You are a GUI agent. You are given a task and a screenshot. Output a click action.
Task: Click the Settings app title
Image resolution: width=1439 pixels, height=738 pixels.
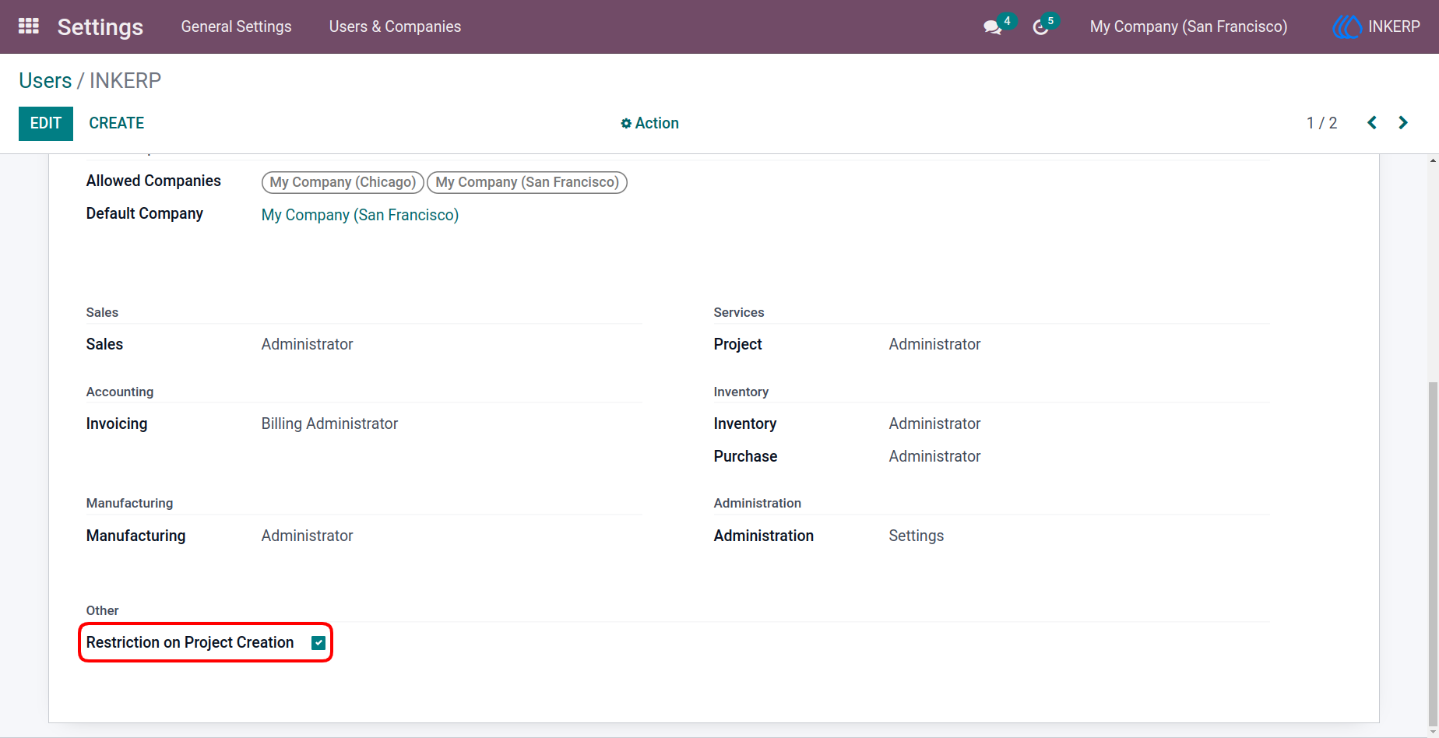(x=100, y=27)
